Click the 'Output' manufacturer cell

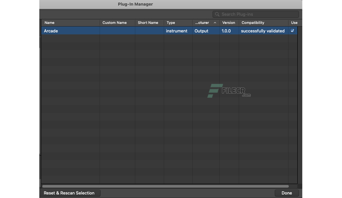coord(206,31)
